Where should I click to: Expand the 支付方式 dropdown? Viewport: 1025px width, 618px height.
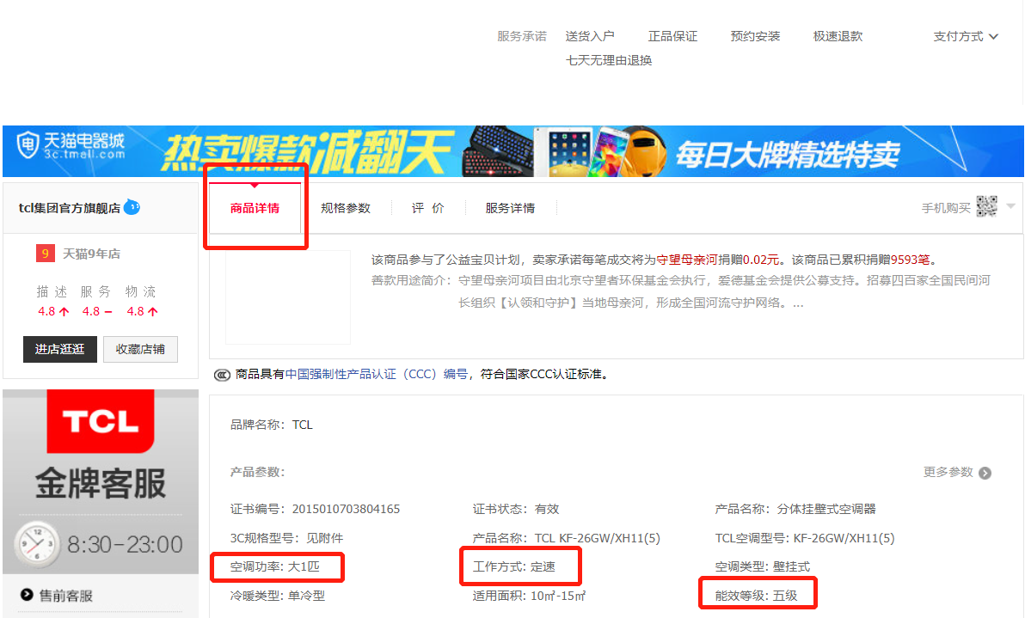966,37
